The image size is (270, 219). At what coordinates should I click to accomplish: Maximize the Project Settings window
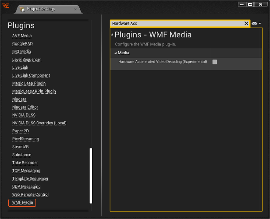[x=250, y=4]
